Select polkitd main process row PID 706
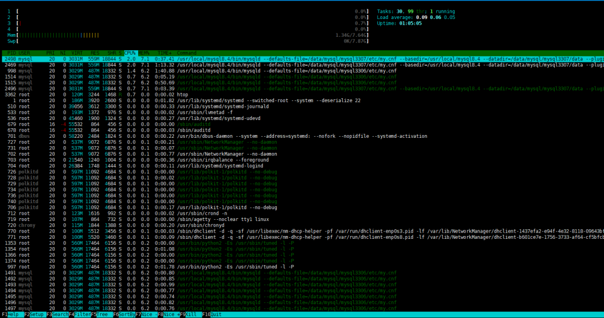This screenshot has width=604, height=318. point(302,208)
